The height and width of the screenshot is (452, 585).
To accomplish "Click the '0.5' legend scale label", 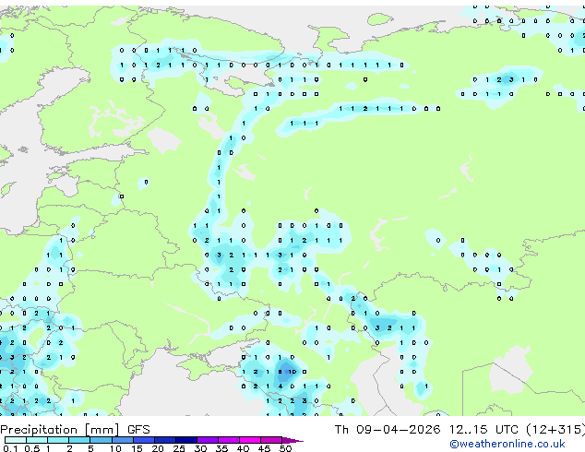I will click(x=31, y=448).
